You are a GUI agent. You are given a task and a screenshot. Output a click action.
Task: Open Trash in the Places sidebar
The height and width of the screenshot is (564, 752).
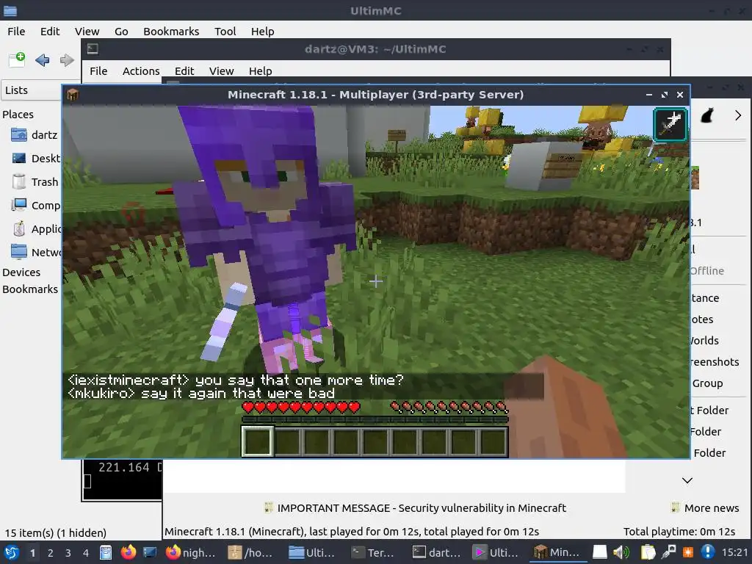[x=35, y=182]
